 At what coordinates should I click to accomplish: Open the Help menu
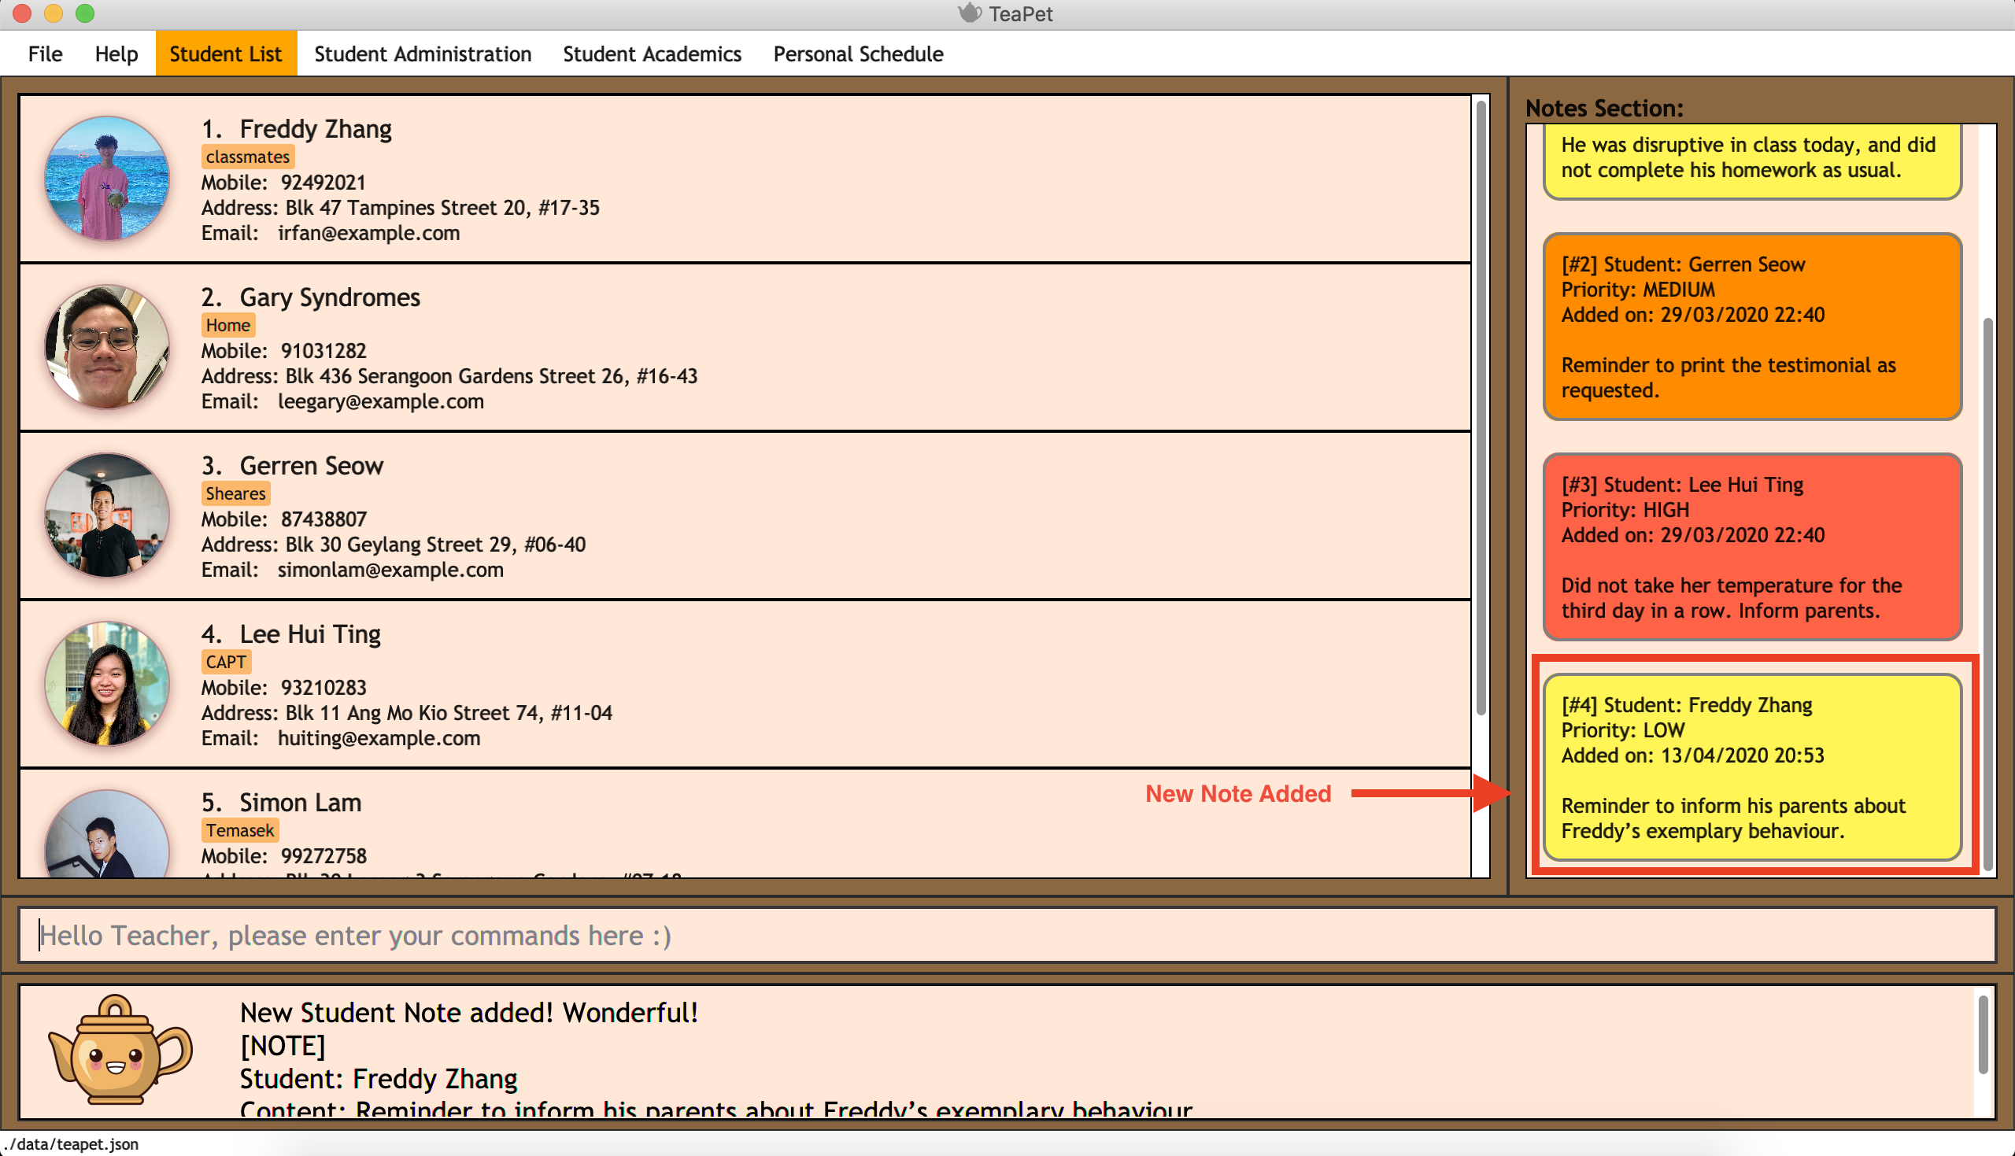116,54
